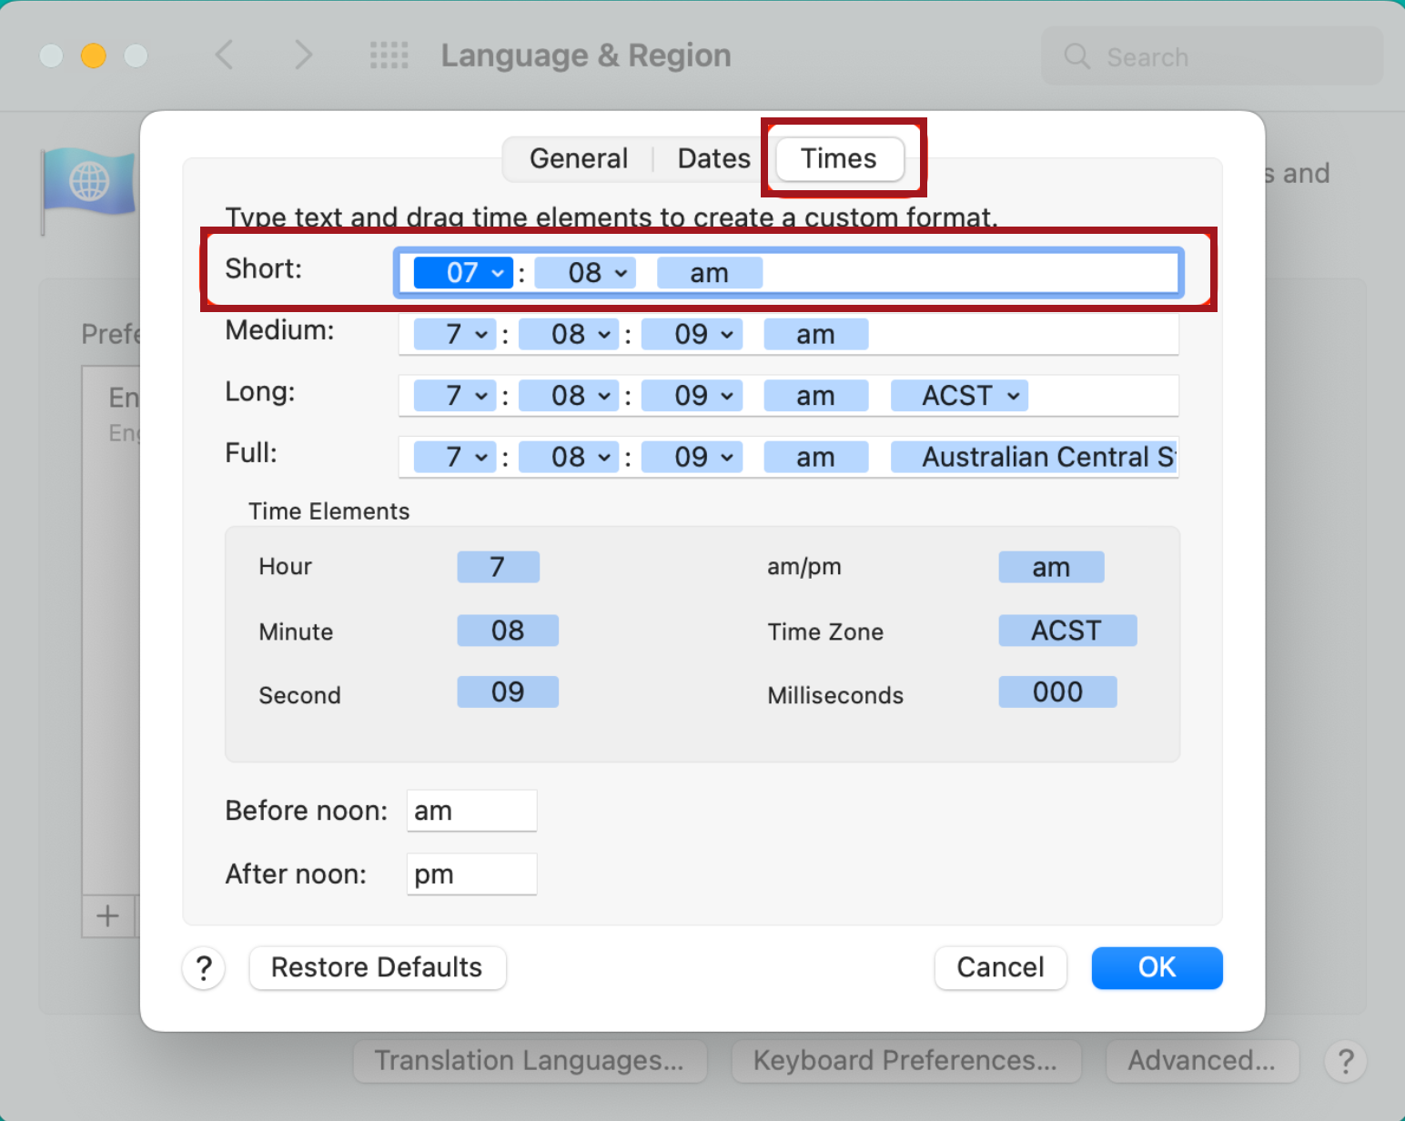Open the Long format minute 08 dropdown
1405x1121 pixels.
coord(569,396)
